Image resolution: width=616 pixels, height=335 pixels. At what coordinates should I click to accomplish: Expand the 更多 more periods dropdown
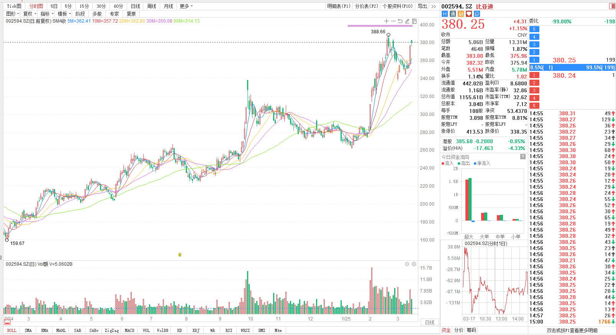(x=186, y=6)
